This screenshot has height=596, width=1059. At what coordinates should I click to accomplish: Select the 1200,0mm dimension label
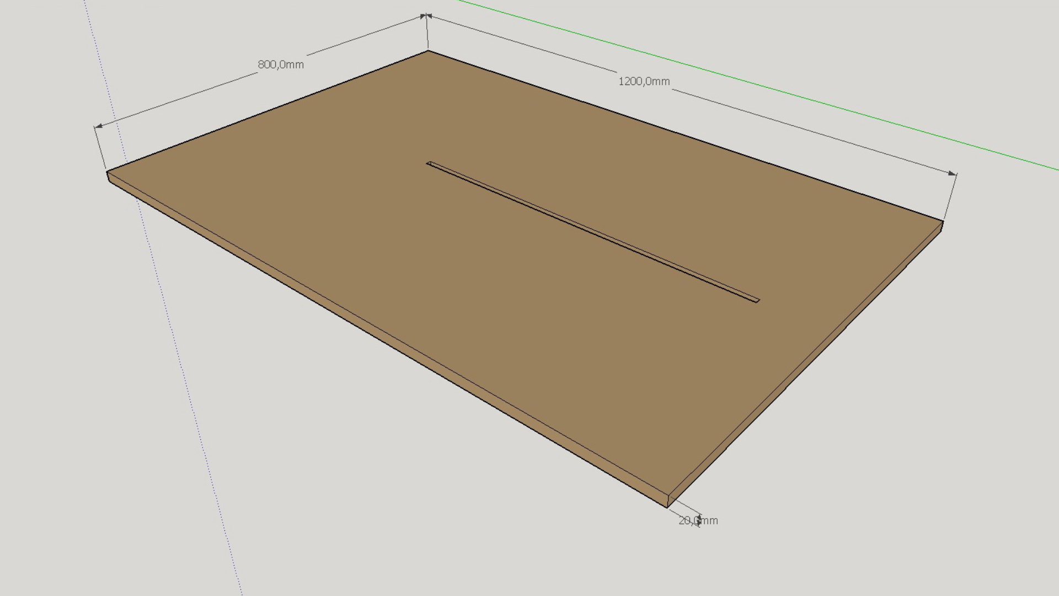(x=644, y=81)
